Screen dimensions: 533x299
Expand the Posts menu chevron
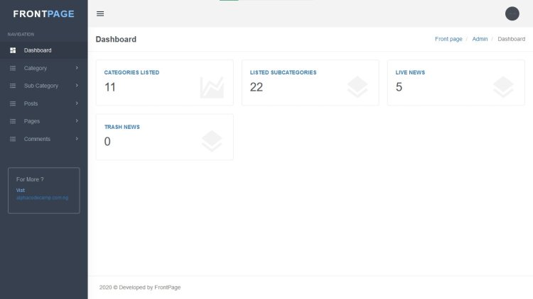(77, 103)
